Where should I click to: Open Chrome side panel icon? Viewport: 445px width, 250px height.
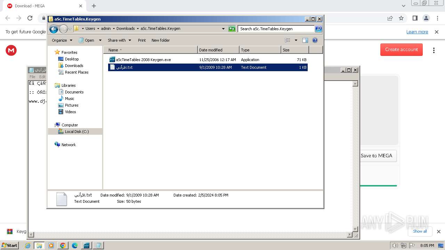pyautogui.click(x=415, y=18)
